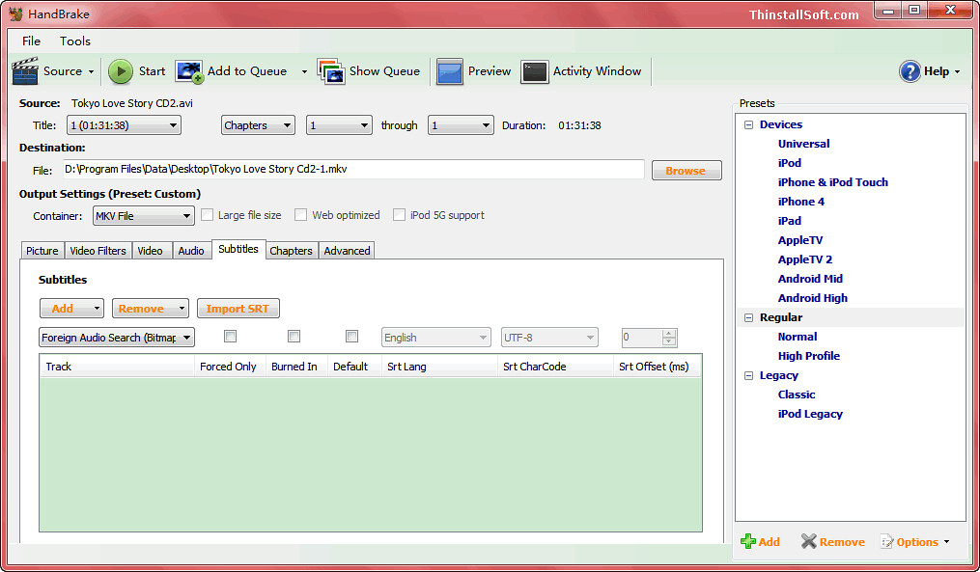Click the Browse button for destination

tap(686, 169)
